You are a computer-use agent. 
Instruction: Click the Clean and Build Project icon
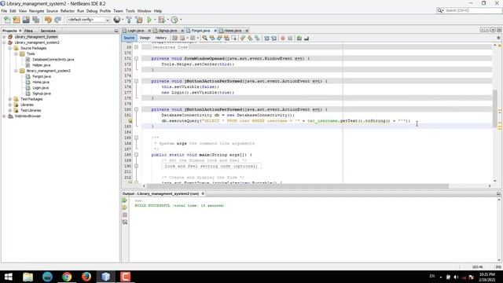point(139,20)
